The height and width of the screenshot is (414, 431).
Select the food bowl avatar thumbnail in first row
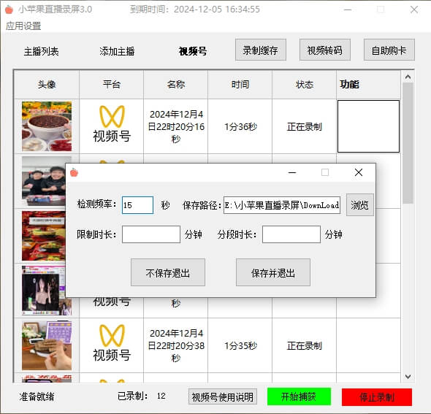(x=47, y=126)
